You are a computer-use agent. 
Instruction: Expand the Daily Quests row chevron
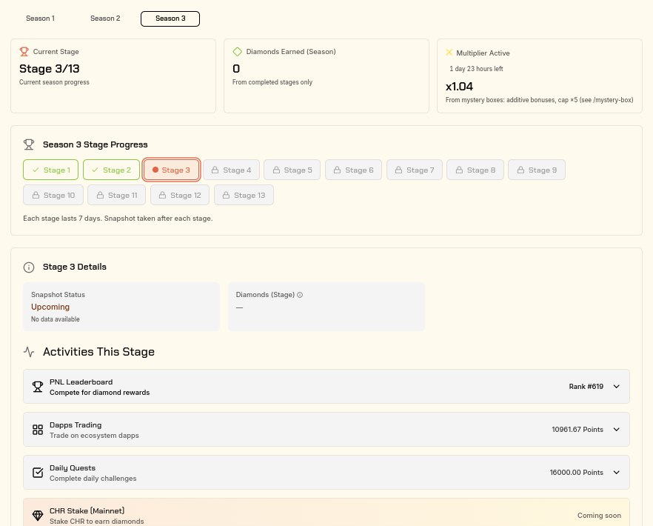[616, 472]
